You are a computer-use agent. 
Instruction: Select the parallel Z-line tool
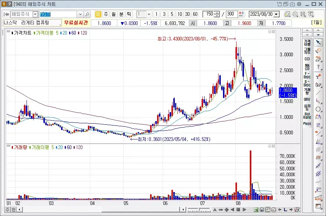point(318,125)
